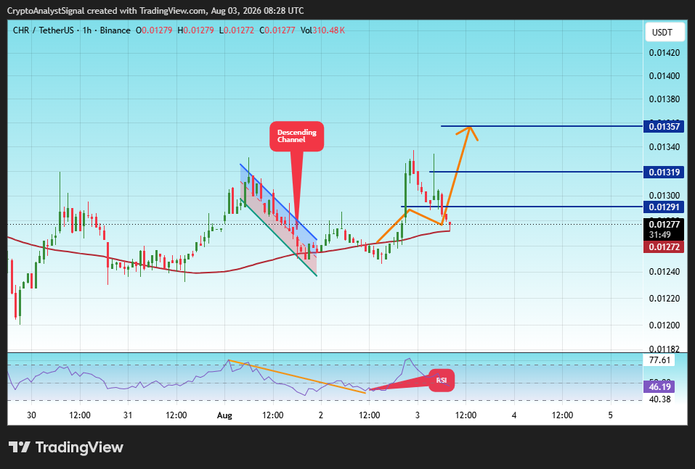Select the 0.01291 blue price label

point(664,207)
